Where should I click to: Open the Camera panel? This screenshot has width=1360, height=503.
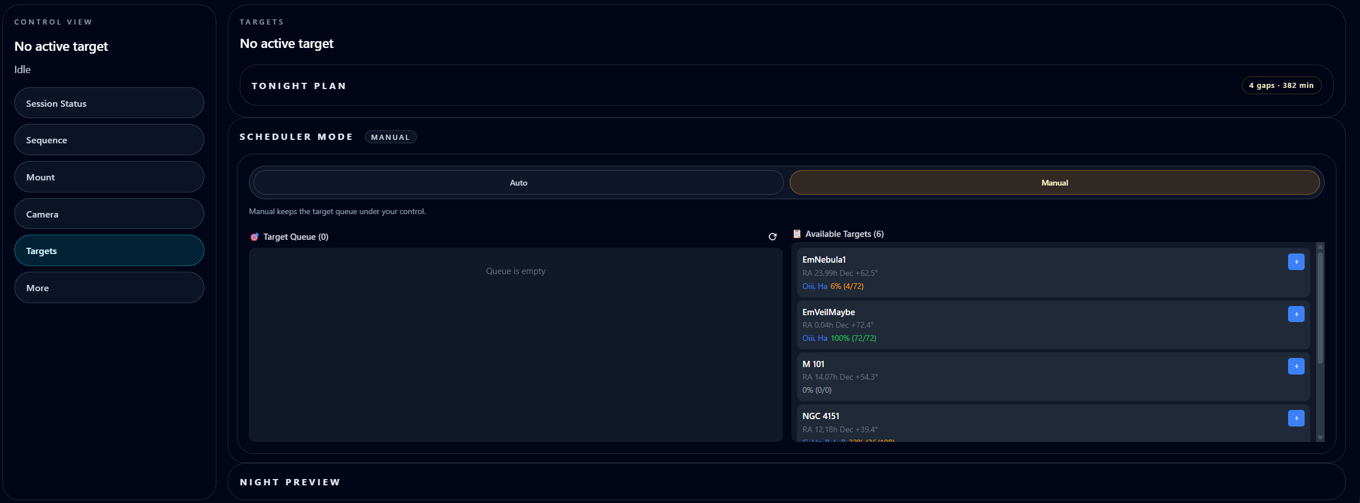coord(109,214)
